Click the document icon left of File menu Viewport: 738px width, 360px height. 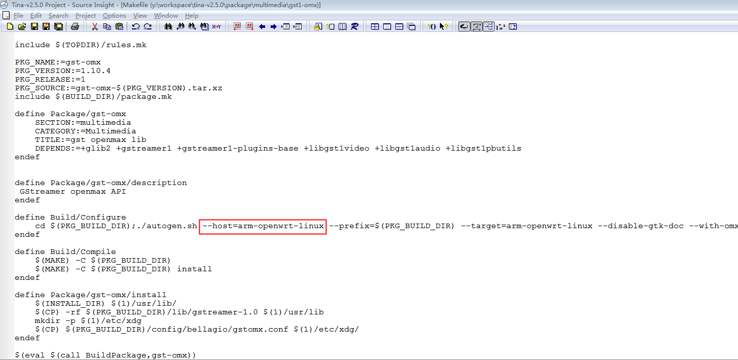click(x=6, y=16)
